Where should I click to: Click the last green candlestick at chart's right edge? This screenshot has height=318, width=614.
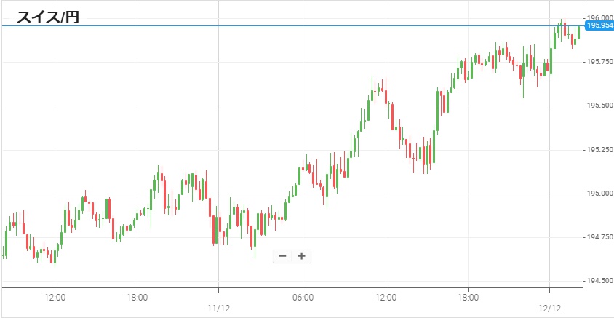coord(579,32)
